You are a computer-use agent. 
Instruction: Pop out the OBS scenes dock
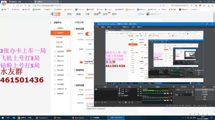tap(117, 87)
